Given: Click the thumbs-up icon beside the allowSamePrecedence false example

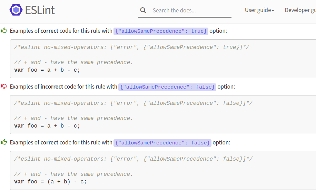Looking at the screenshot, I should point(4,142).
